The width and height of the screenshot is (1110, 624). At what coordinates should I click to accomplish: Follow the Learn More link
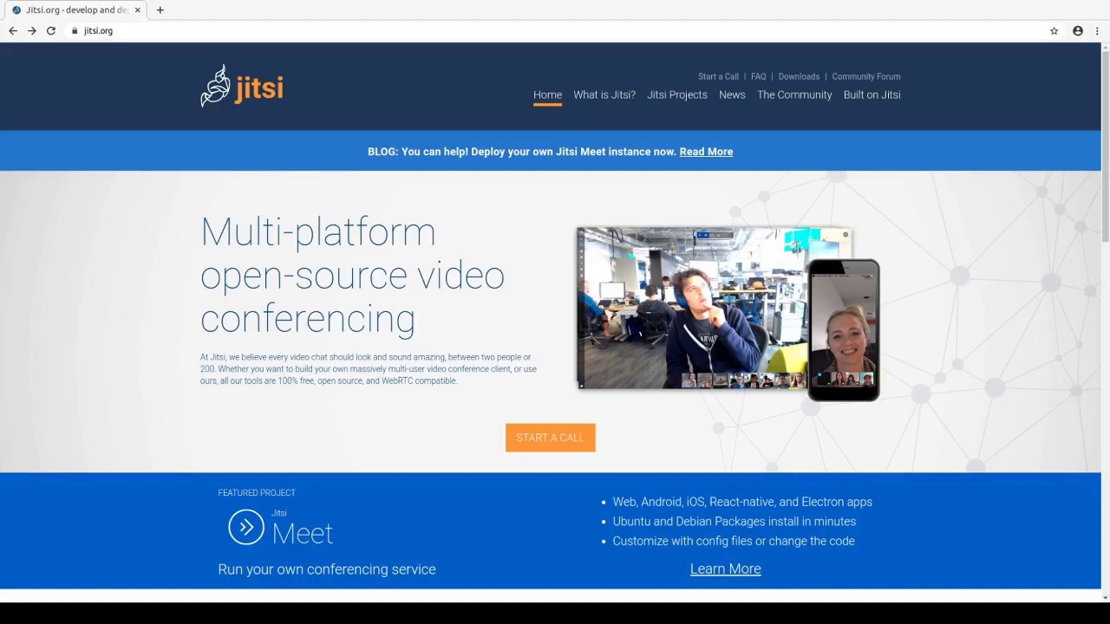[726, 569]
